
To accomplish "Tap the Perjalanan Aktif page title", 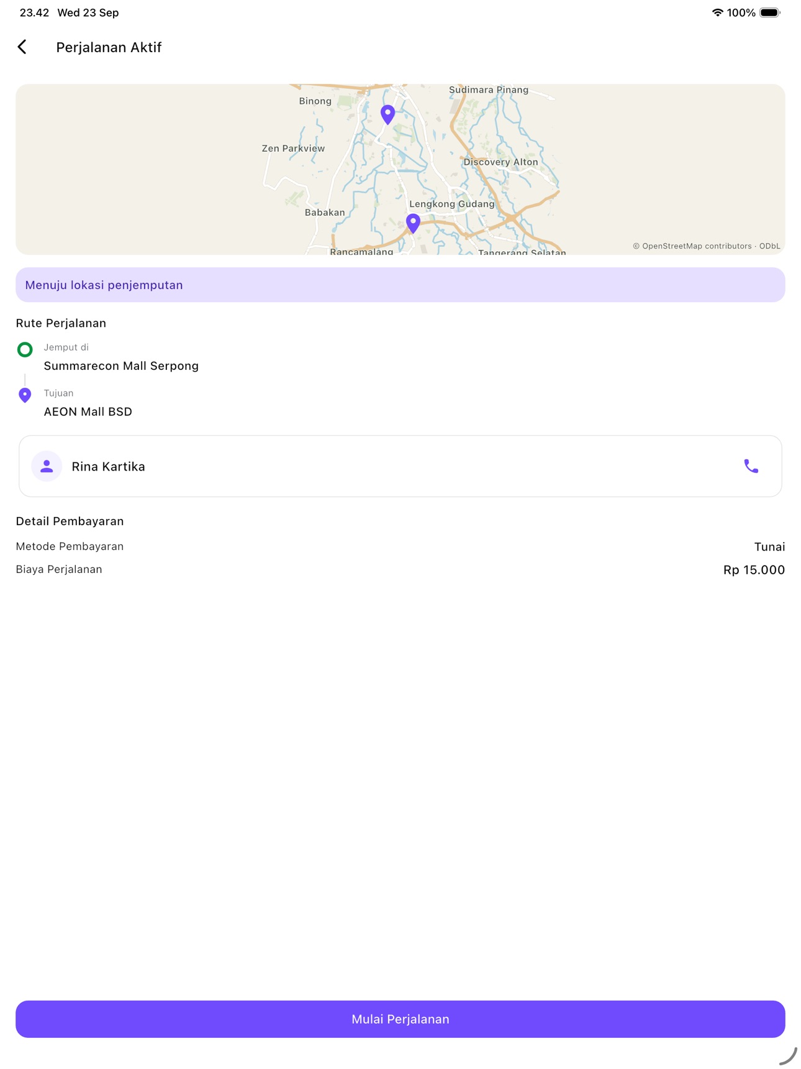I will [109, 47].
